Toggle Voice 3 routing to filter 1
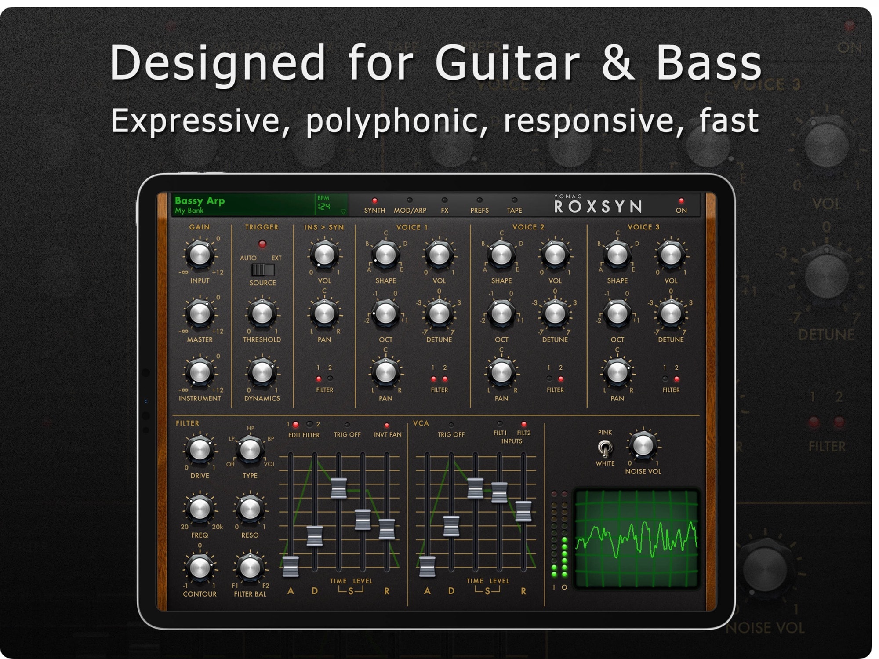 point(665,379)
